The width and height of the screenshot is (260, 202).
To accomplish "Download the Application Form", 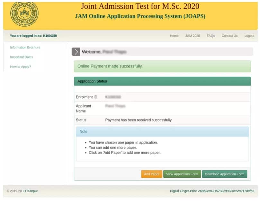I will 224,174.
